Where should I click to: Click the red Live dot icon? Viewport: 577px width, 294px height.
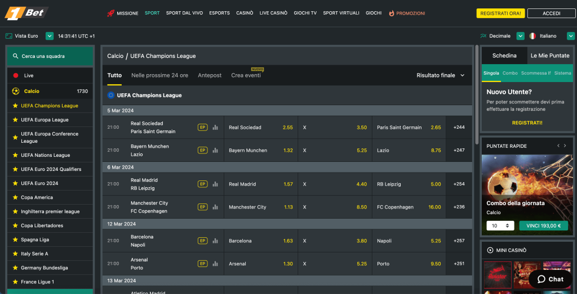pyautogui.click(x=15, y=76)
